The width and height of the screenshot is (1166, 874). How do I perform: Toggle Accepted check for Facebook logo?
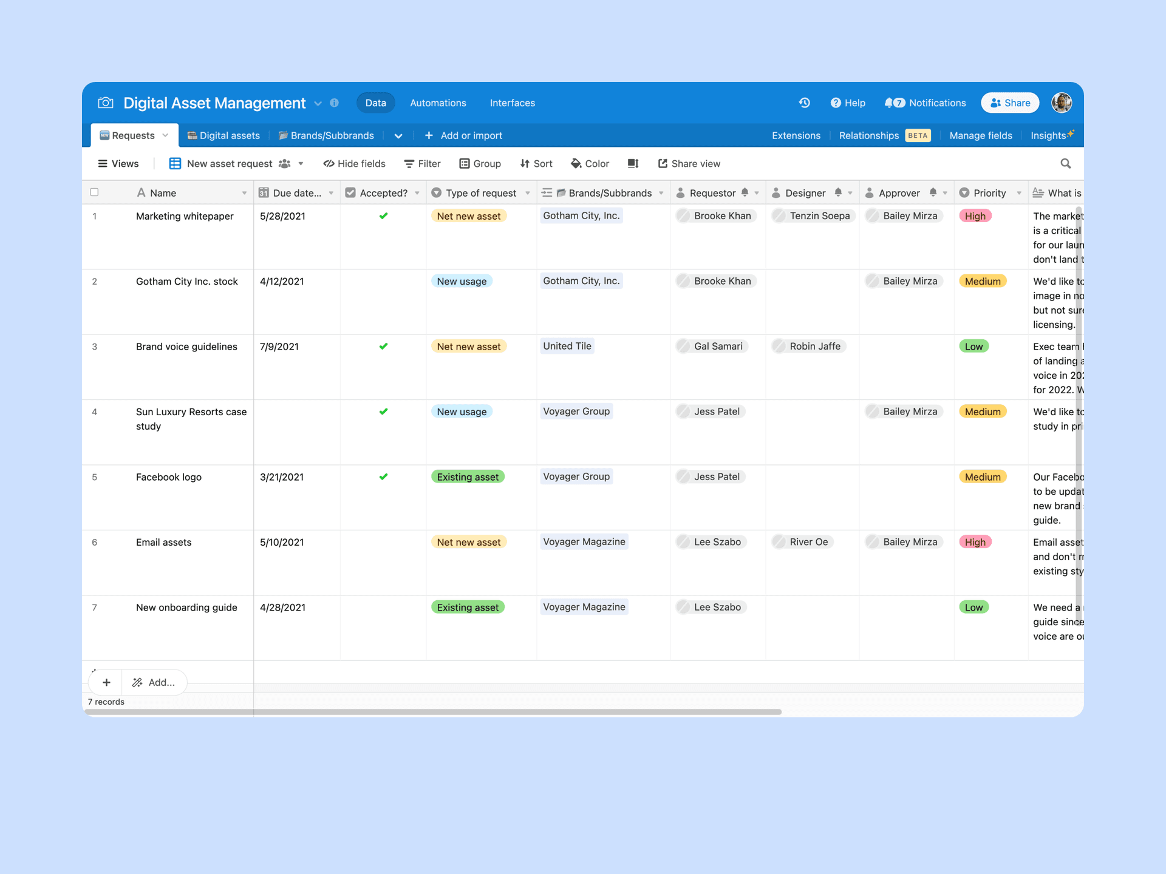(x=383, y=476)
